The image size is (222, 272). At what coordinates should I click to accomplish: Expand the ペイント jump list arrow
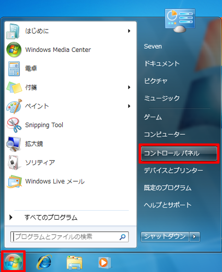(x=129, y=106)
